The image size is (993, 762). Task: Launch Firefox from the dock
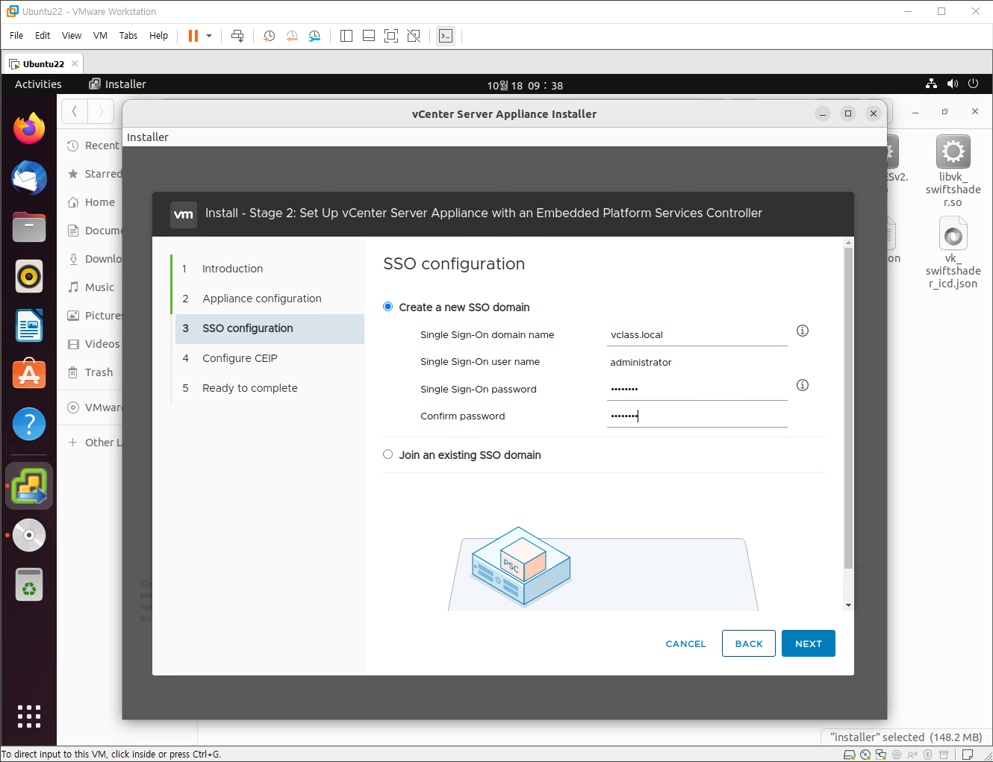pos(29,128)
